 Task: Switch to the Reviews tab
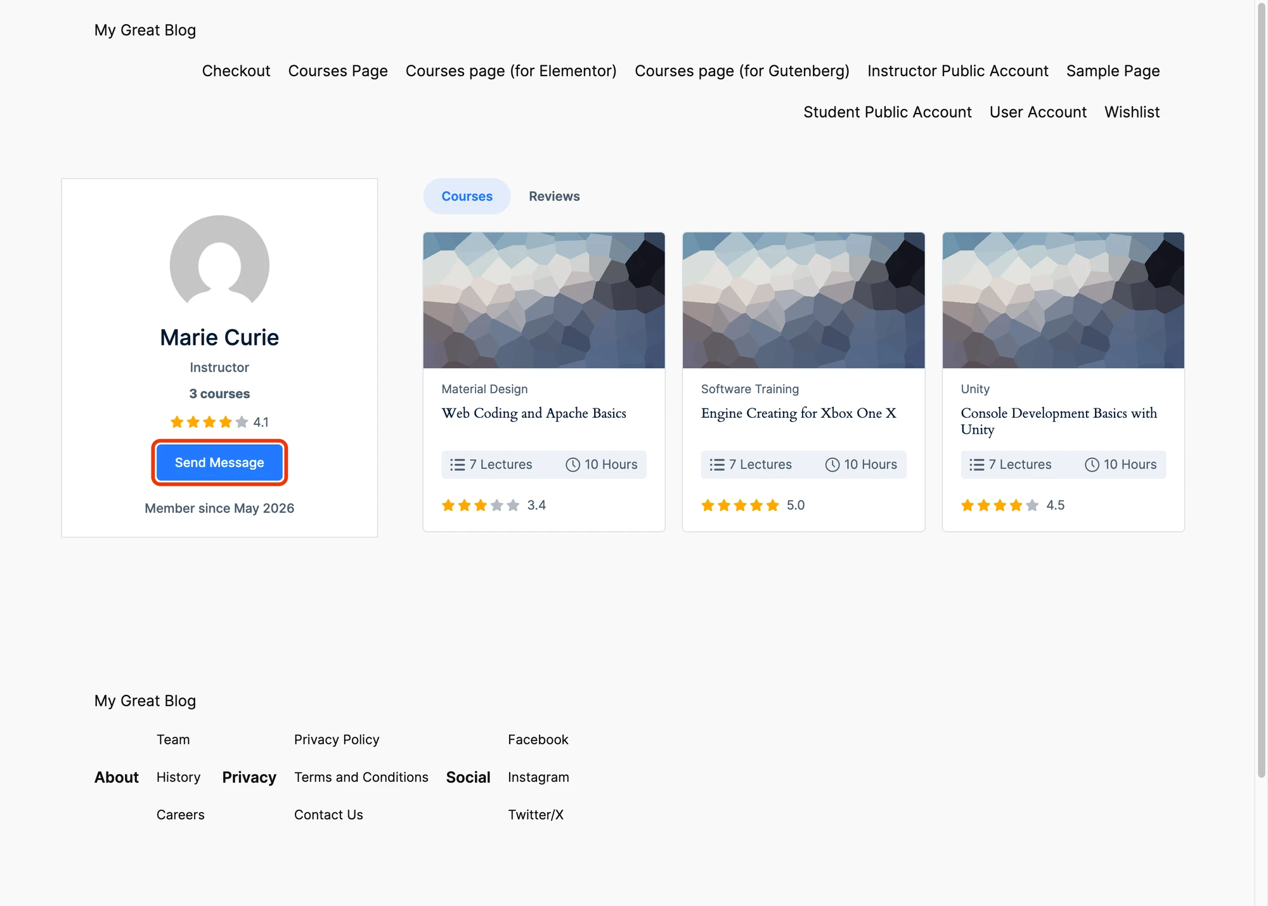pos(554,197)
